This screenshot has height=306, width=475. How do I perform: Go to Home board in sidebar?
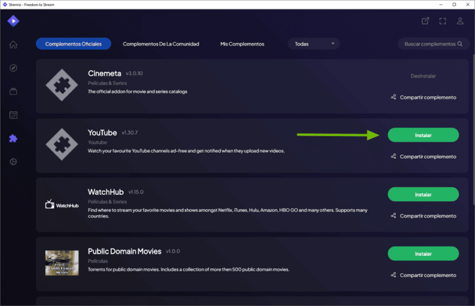pyautogui.click(x=13, y=45)
